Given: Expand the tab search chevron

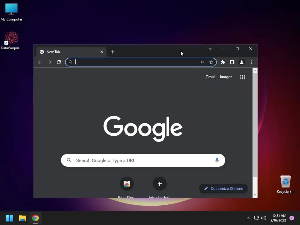Looking at the screenshot, I should click(210, 49).
